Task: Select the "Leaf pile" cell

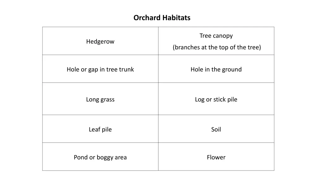Action: [100, 130]
